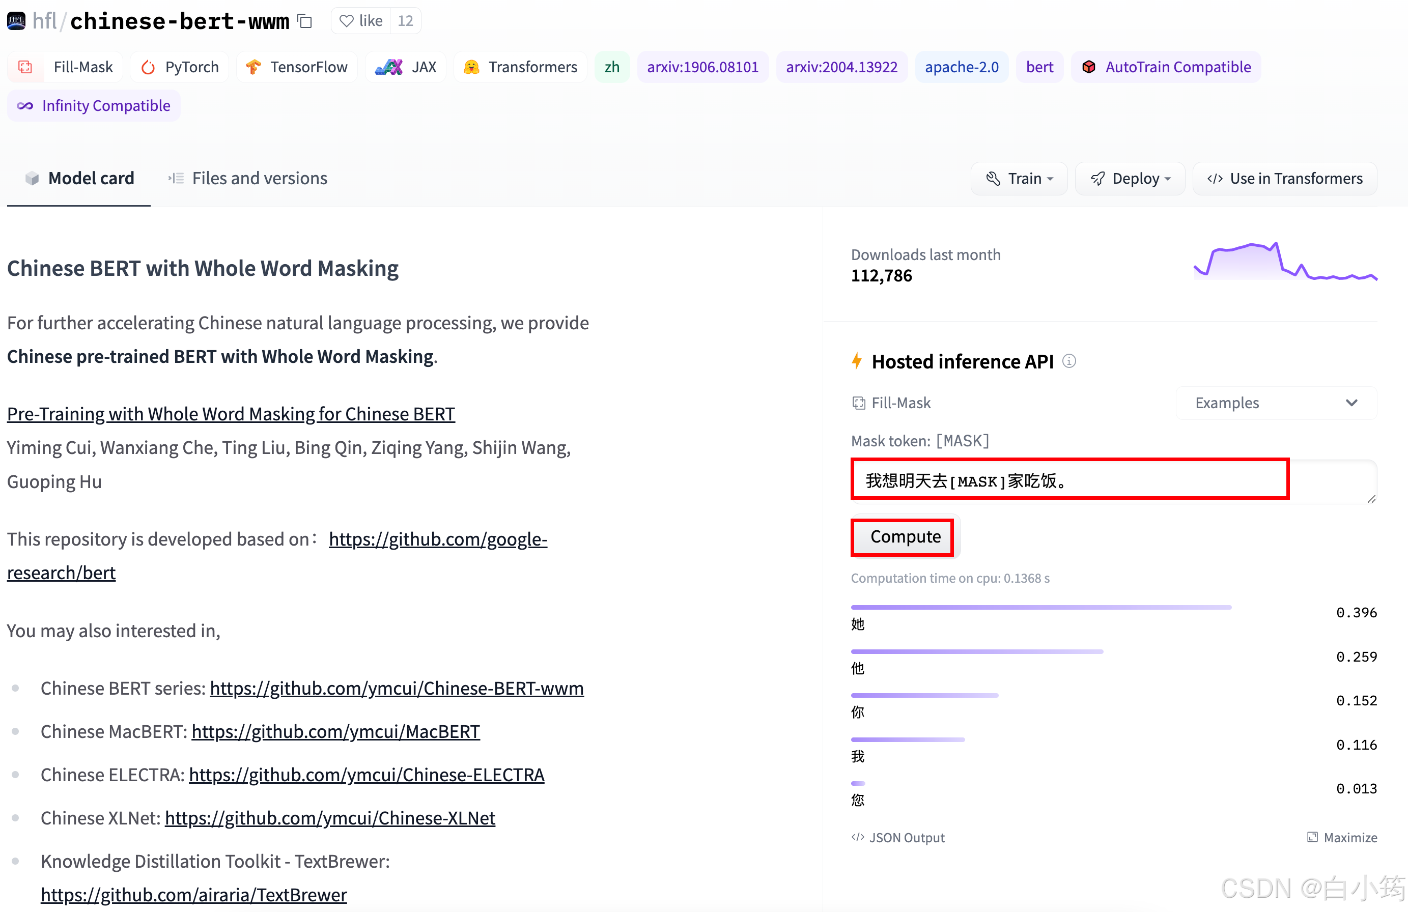
Task: Click the Infinity Compatible tag
Action: (94, 105)
